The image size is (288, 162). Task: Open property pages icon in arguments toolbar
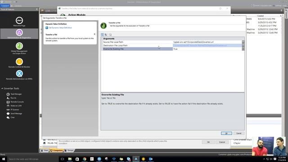pos(110,35)
